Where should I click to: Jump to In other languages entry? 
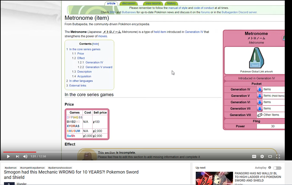click(x=81, y=81)
